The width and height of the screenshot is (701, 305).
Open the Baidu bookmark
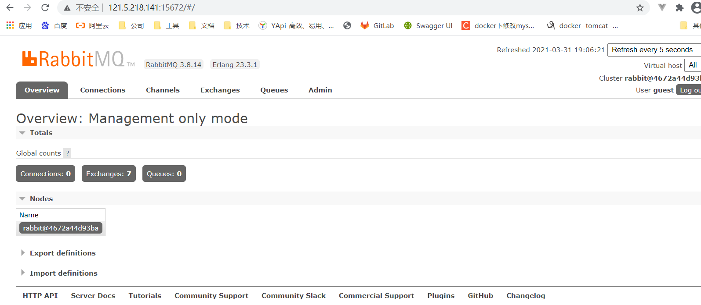[54, 25]
